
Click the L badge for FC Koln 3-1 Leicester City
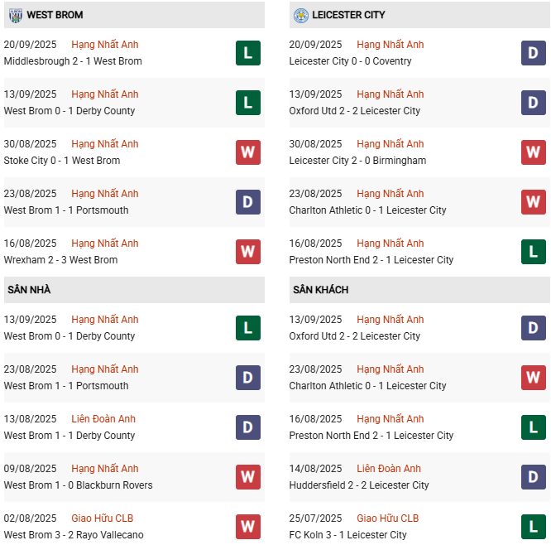(x=534, y=527)
